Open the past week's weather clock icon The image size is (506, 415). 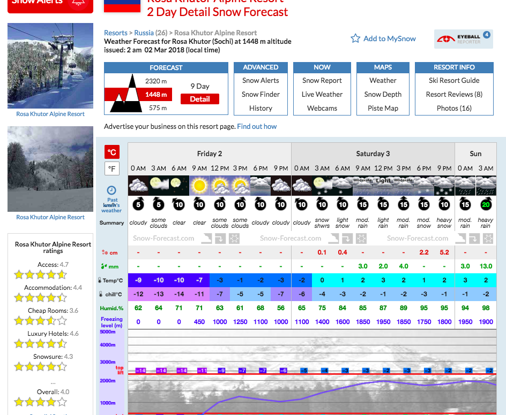point(111,190)
